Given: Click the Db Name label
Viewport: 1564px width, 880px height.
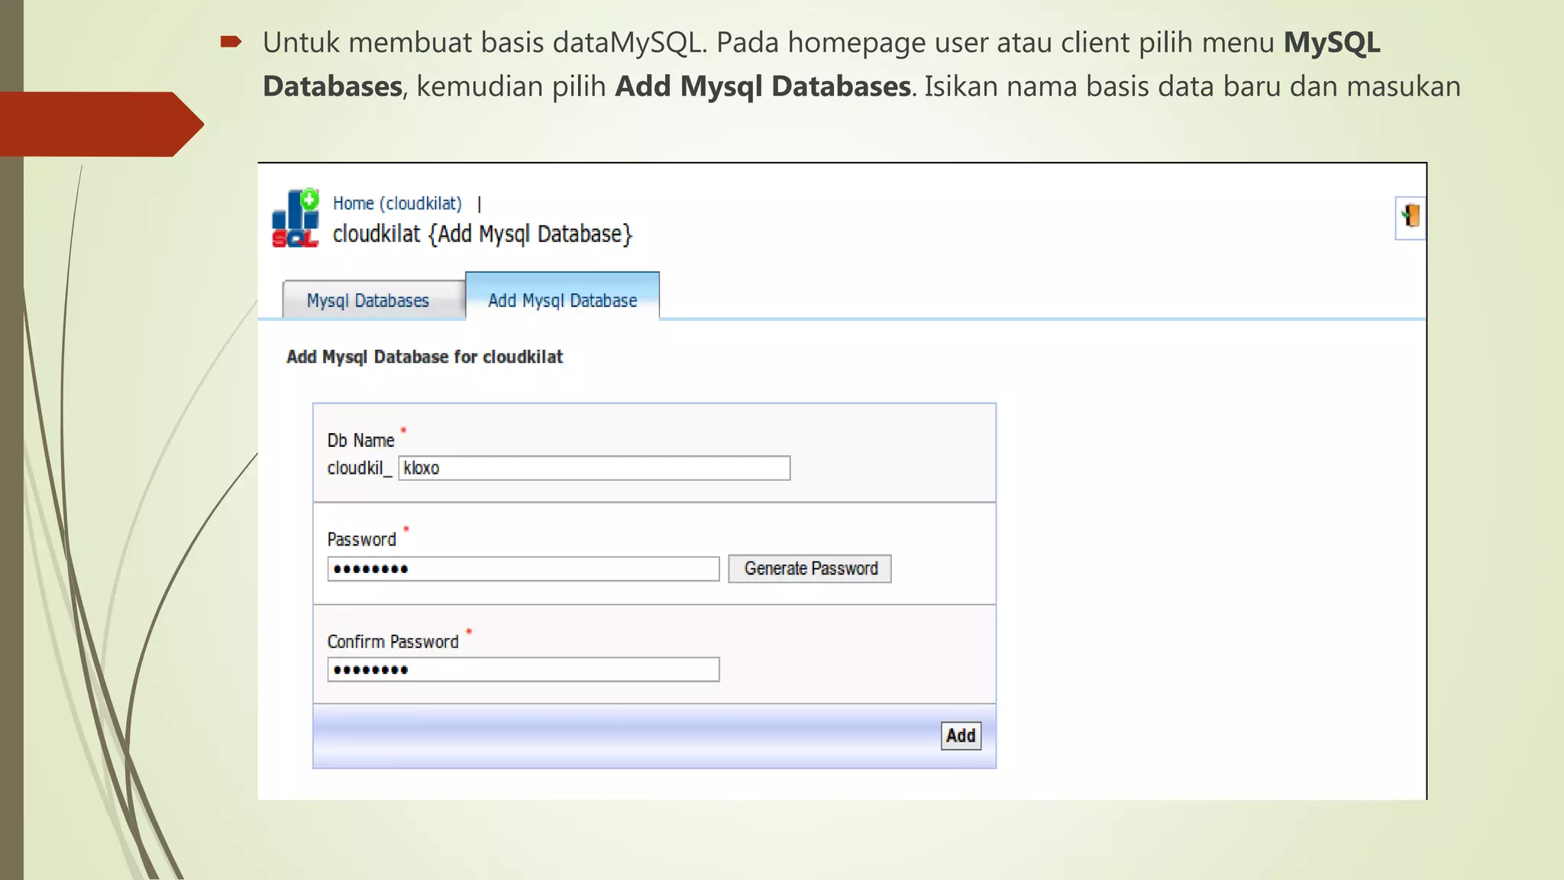Looking at the screenshot, I should point(360,441).
